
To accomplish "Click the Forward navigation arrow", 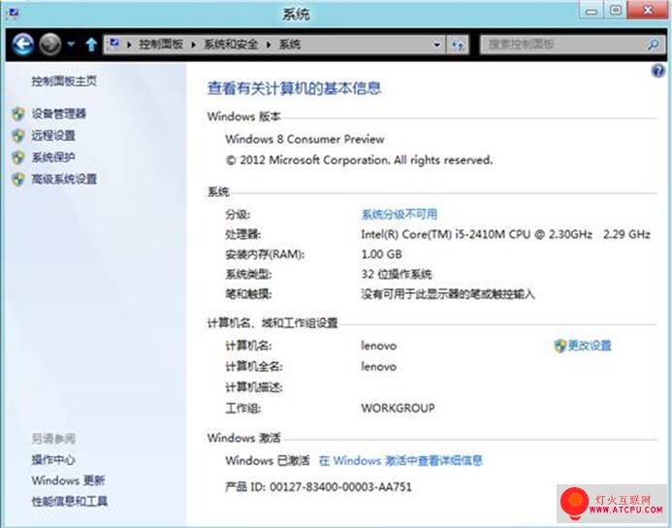I will [x=50, y=44].
